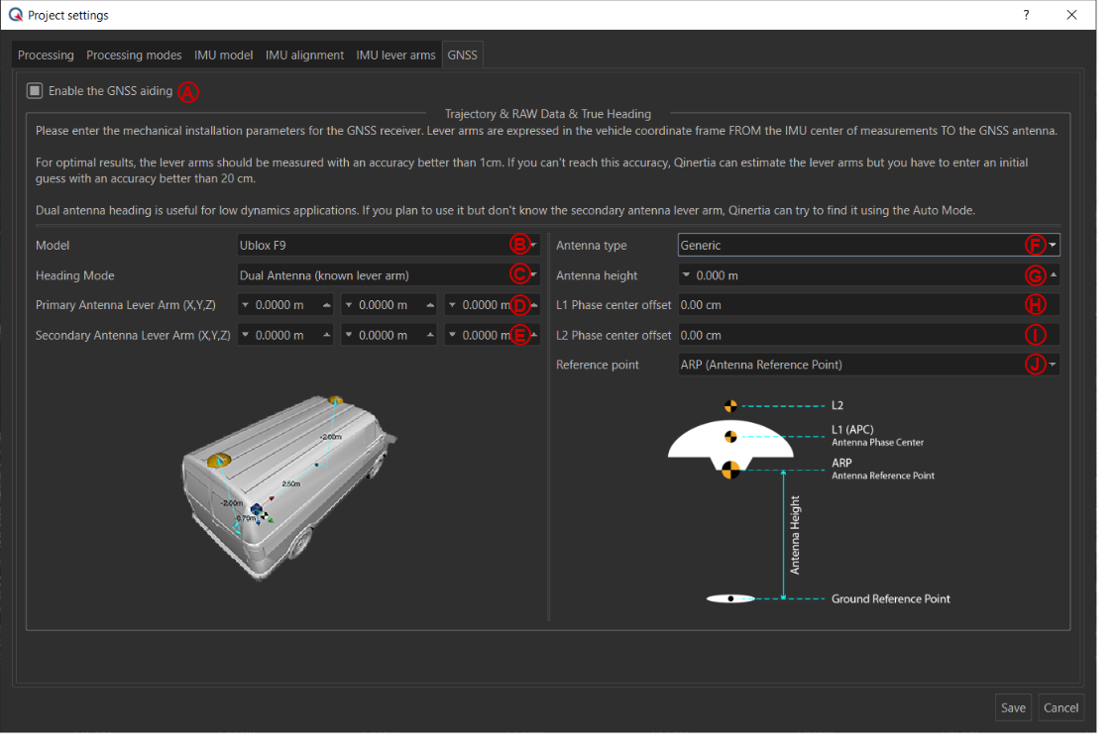The image size is (1116, 752).
Task: Expand the Reference point dropdown
Action: coord(868,365)
